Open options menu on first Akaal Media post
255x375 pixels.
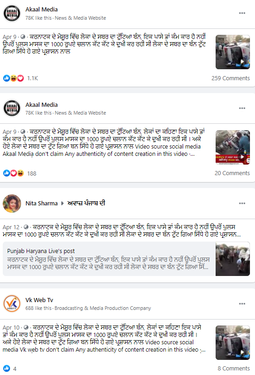coord(242,13)
